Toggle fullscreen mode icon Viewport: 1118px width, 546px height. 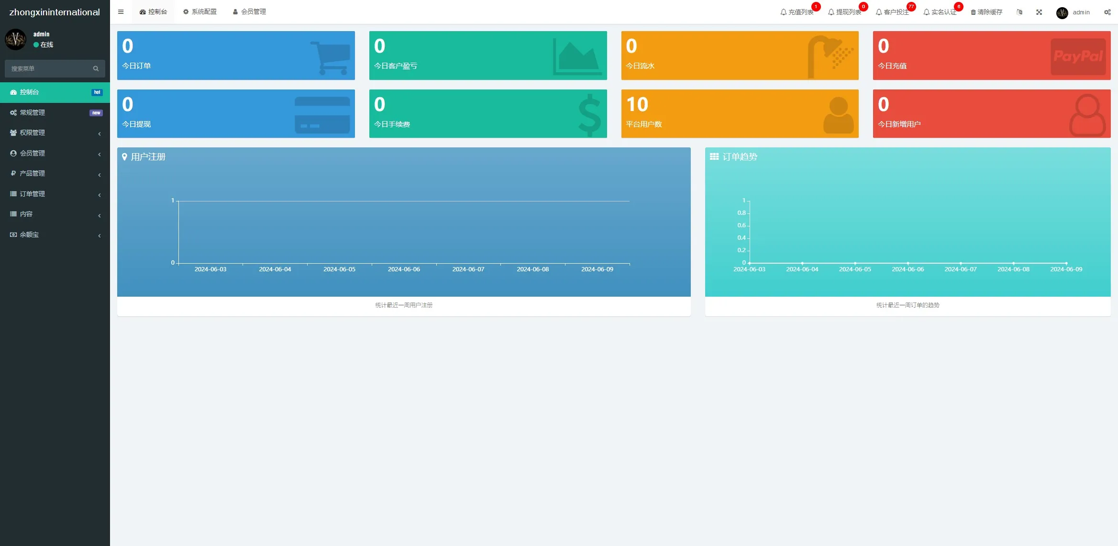[x=1039, y=12]
